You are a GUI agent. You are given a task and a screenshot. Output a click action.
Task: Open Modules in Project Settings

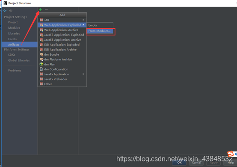[14, 28]
